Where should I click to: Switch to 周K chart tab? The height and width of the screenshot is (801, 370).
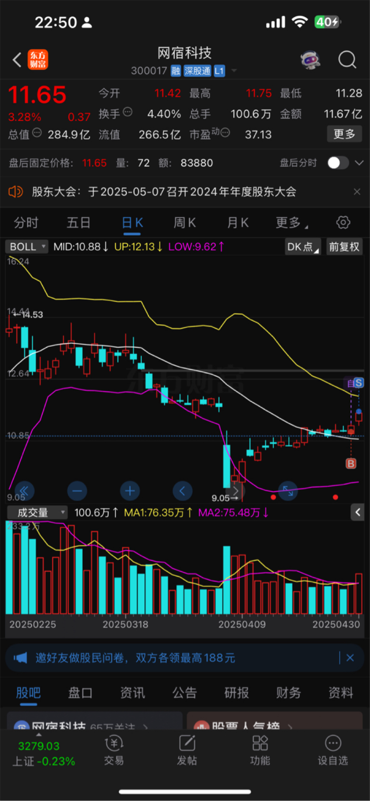pos(185,223)
